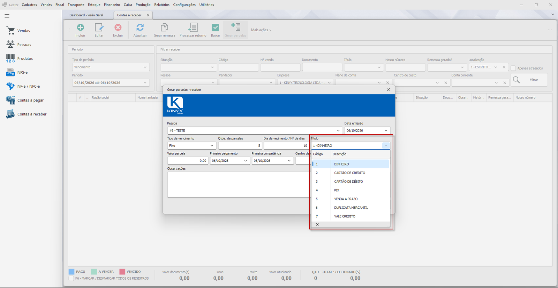Click the Qtde. de parcelas field
This screenshot has height=288, width=558.
[240, 146]
